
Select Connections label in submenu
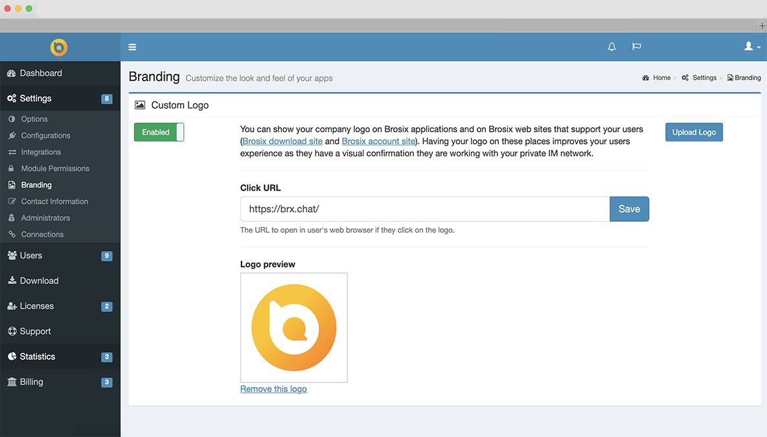(x=42, y=235)
